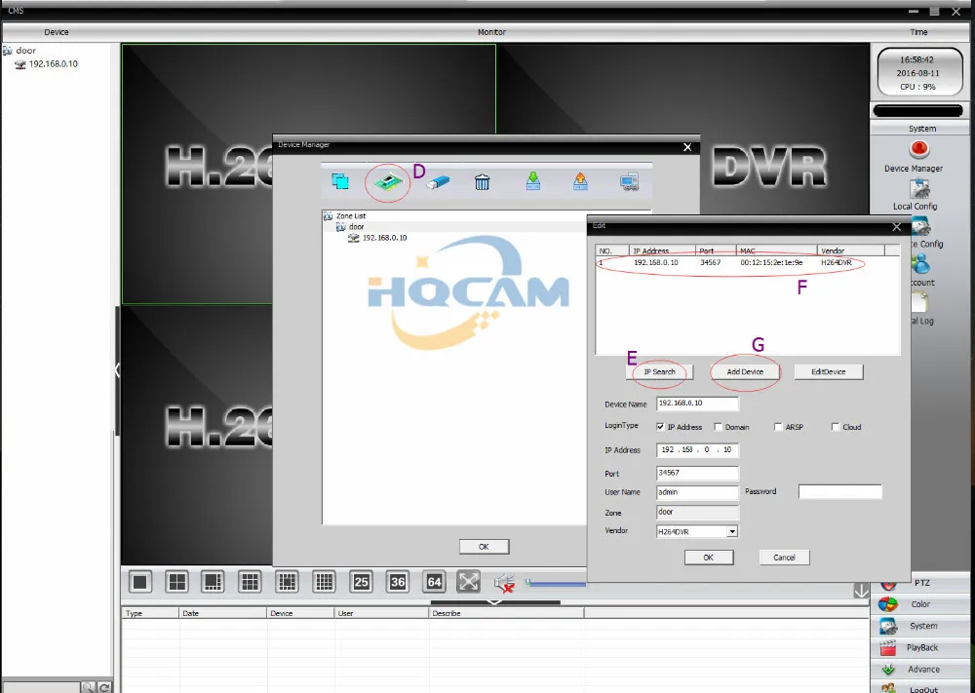The image size is (975, 693).
Task: Click Cancel in the Edit dialog
Action: 784,558
